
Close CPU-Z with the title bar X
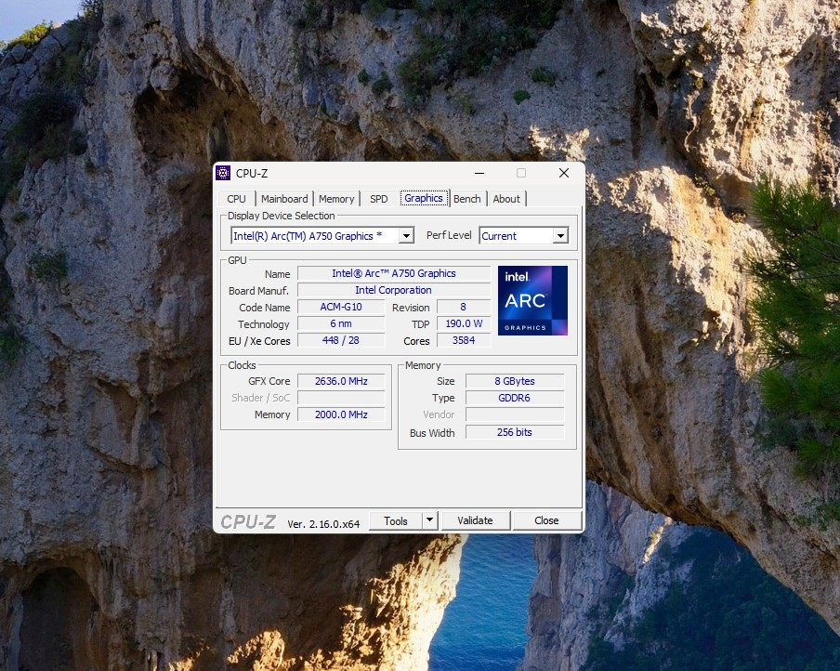point(564,173)
